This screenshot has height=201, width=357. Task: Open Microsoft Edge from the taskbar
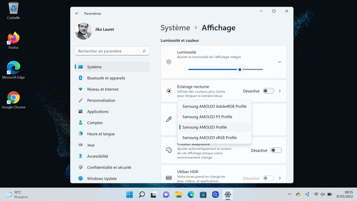coord(191,194)
